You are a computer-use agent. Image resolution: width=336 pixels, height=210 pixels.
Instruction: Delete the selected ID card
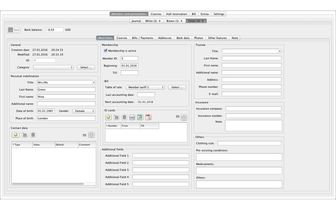point(124,117)
